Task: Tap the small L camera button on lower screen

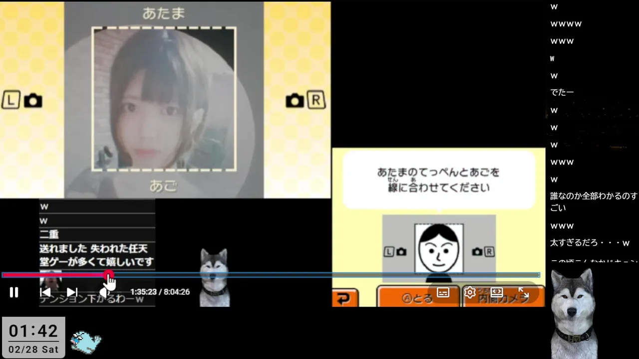Action: click(x=395, y=252)
